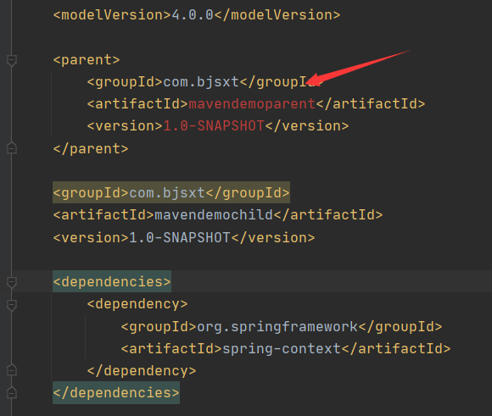Image resolution: width=492 pixels, height=416 pixels.
Task: Click the highlighted closing dependencies tag
Action: click(116, 393)
